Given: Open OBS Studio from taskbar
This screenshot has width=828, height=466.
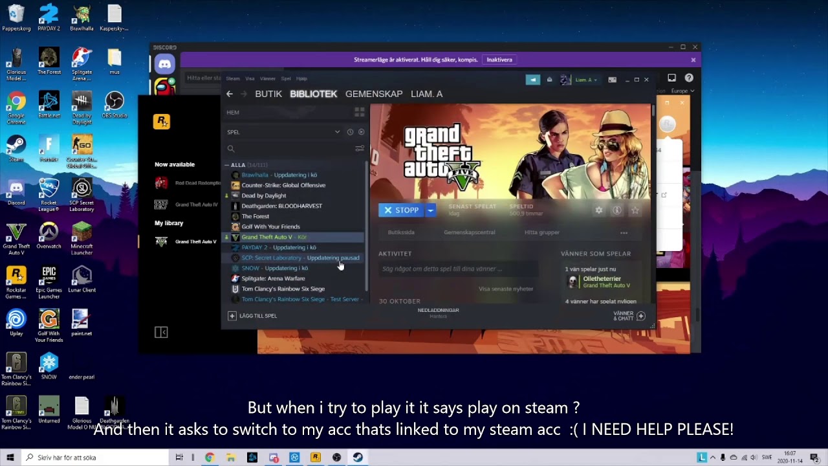Looking at the screenshot, I should tap(336, 458).
